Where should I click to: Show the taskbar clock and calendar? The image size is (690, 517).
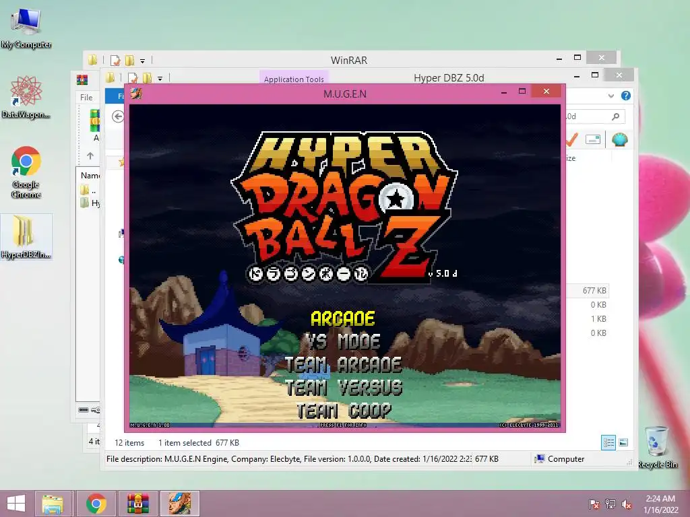pos(660,504)
